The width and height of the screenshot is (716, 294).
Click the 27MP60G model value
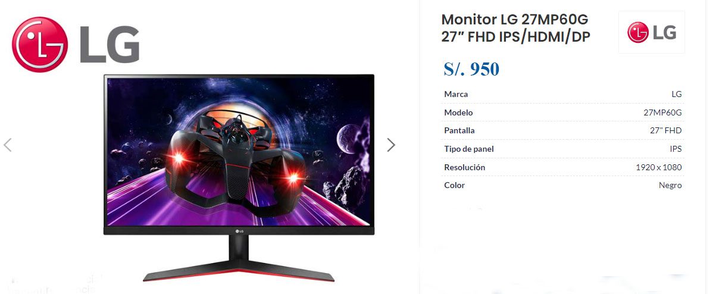click(x=662, y=112)
